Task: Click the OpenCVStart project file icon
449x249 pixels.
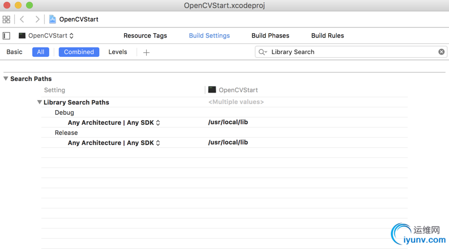Action: pos(52,19)
